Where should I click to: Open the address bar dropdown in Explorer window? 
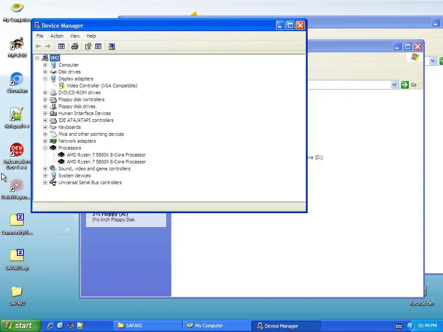pyautogui.click(x=395, y=85)
